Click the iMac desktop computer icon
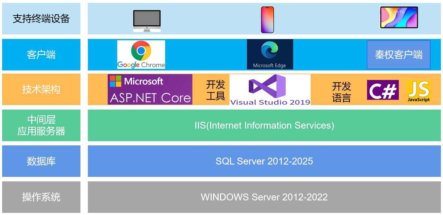443x215 pixels. point(147,21)
